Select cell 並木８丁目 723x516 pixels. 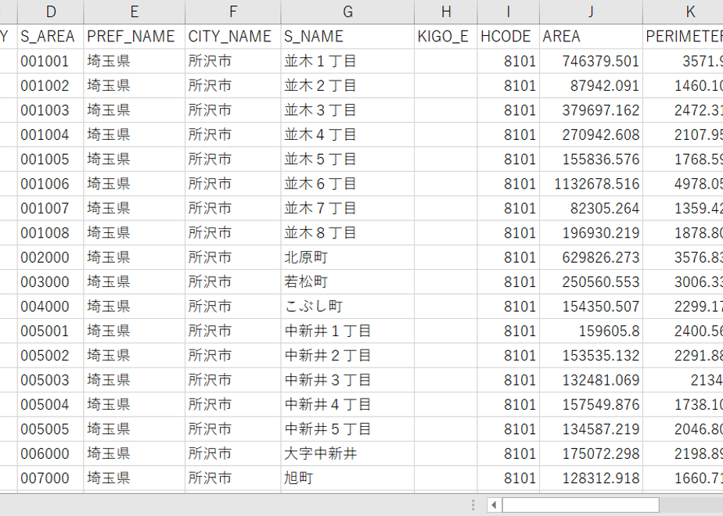(x=347, y=233)
